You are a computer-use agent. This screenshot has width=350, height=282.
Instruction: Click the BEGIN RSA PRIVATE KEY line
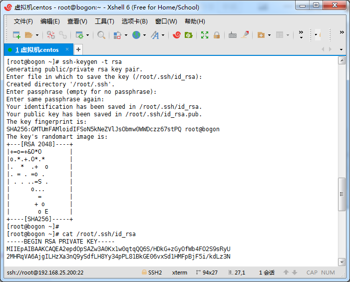click(x=60, y=242)
